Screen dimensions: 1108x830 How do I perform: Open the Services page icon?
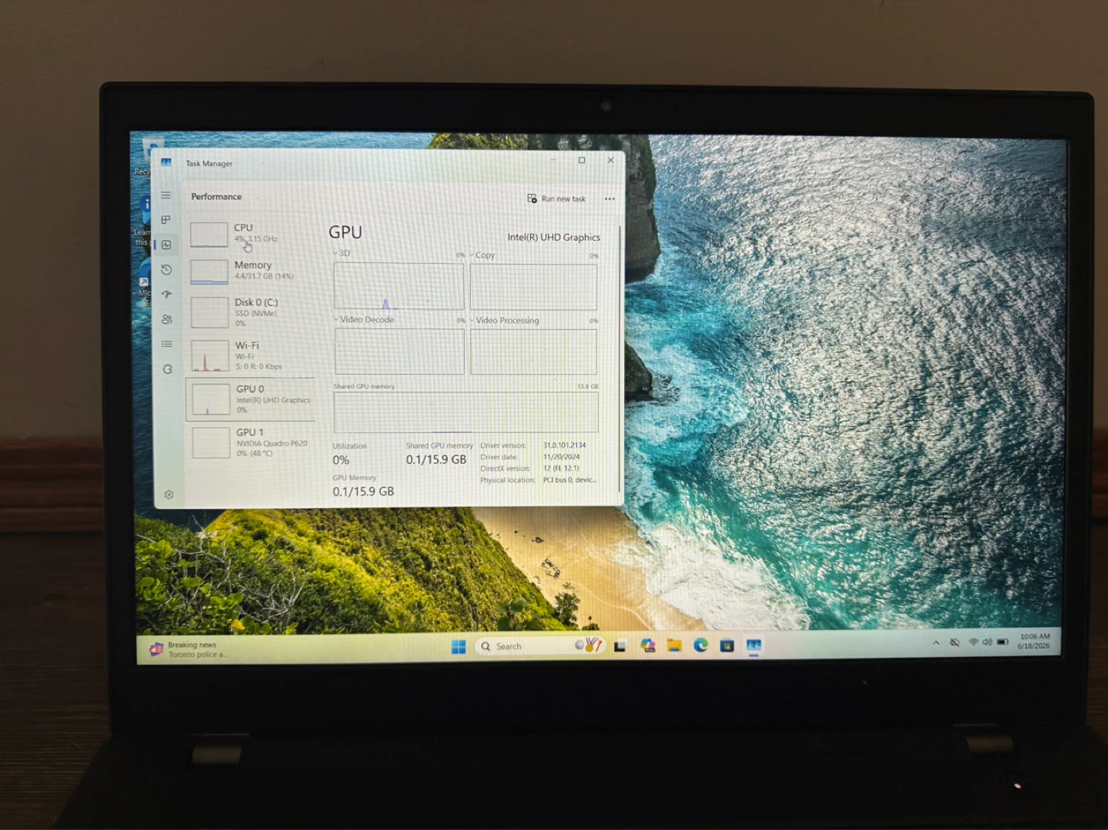tap(168, 369)
